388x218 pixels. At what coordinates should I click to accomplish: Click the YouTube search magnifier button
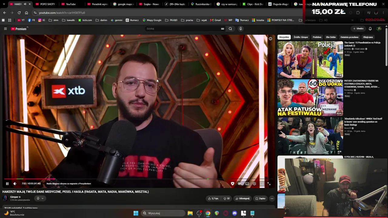pyautogui.click(x=230, y=29)
